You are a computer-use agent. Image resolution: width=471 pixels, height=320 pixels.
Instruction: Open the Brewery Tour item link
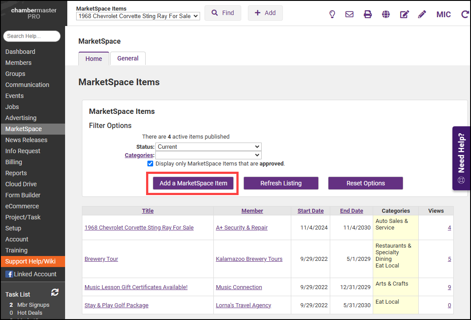pyautogui.click(x=101, y=259)
